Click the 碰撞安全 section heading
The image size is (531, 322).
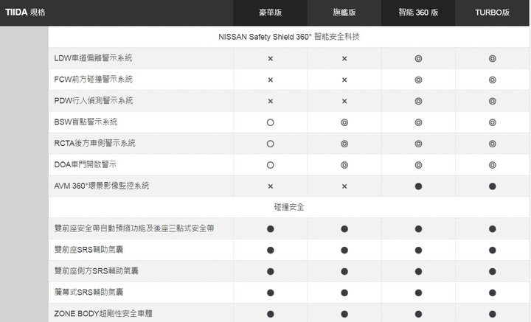click(289, 207)
